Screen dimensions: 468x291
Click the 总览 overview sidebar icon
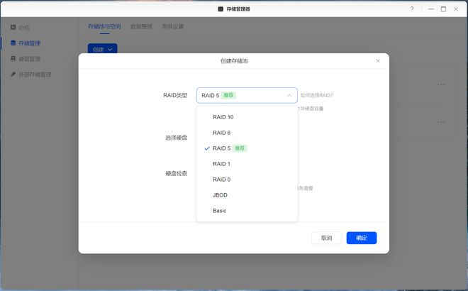pyautogui.click(x=13, y=27)
